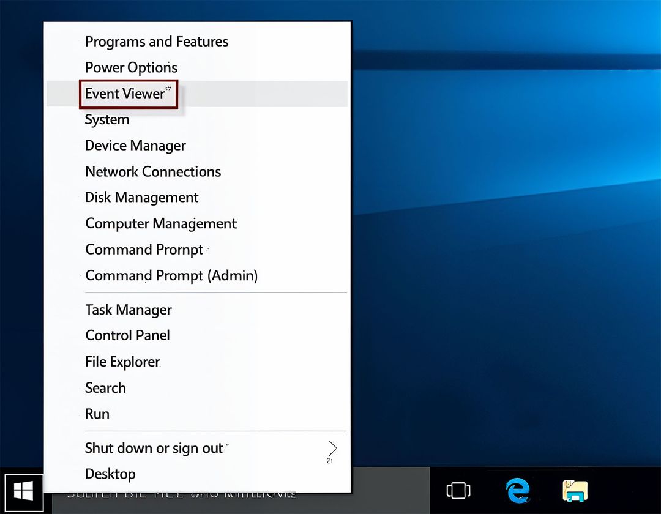Open a regular Command Prompt
Image resolution: width=661 pixels, height=514 pixels.
(x=143, y=250)
